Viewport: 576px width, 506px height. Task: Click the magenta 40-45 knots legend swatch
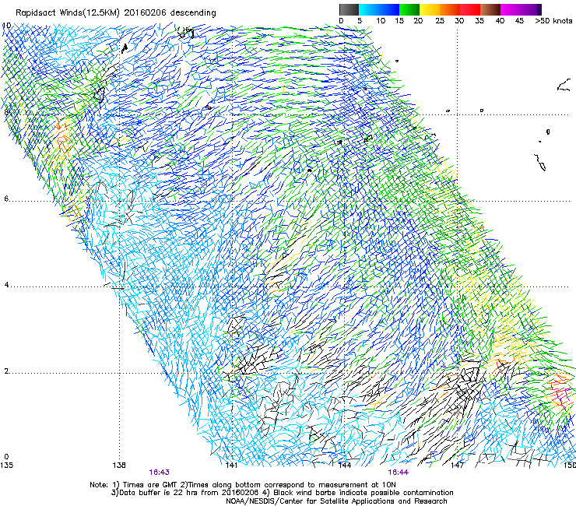(x=511, y=9)
